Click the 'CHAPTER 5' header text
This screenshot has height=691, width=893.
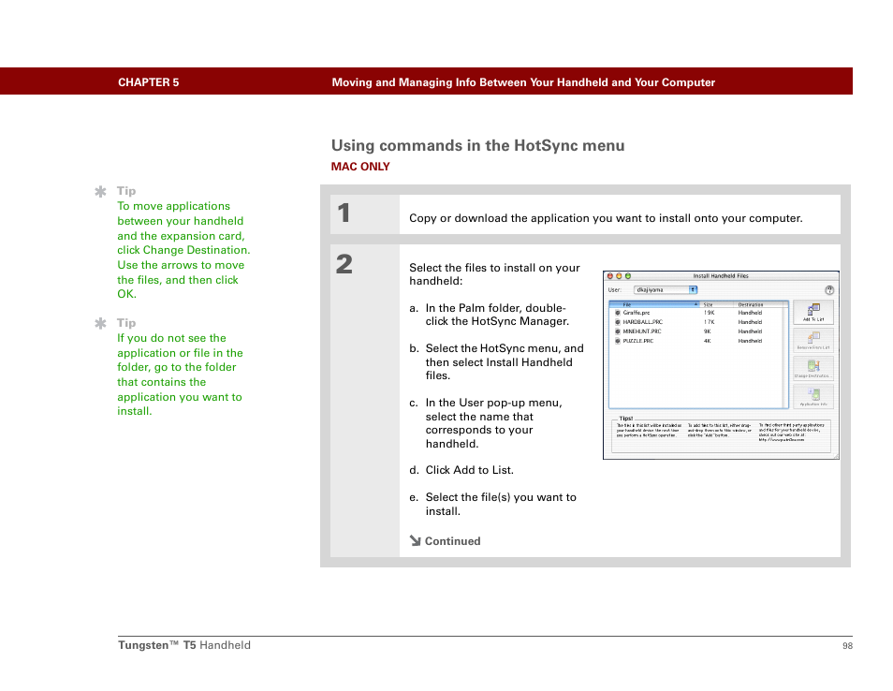coord(149,82)
